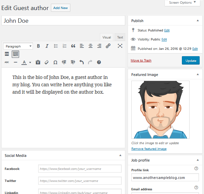Screen dimensions: 204x194
Task: Apply italic formatting
Action: tap(47, 46)
